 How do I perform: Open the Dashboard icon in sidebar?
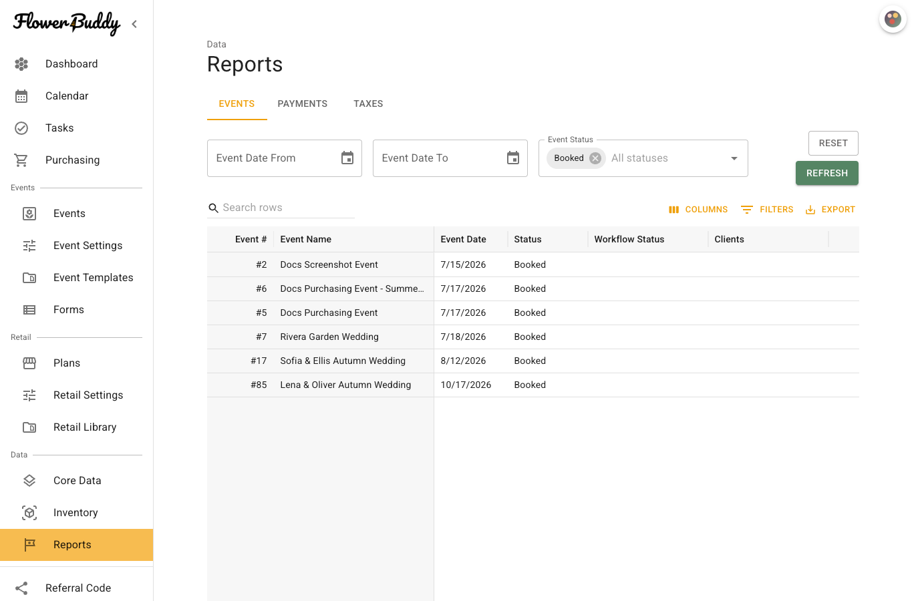tap(21, 64)
